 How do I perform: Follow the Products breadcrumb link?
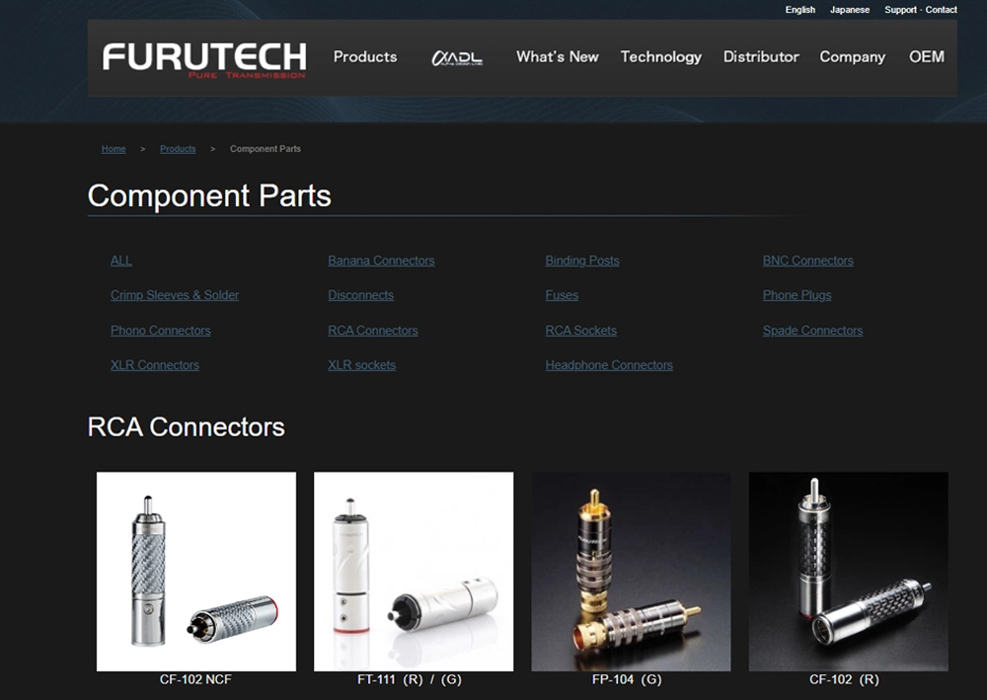tap(178, 149)
